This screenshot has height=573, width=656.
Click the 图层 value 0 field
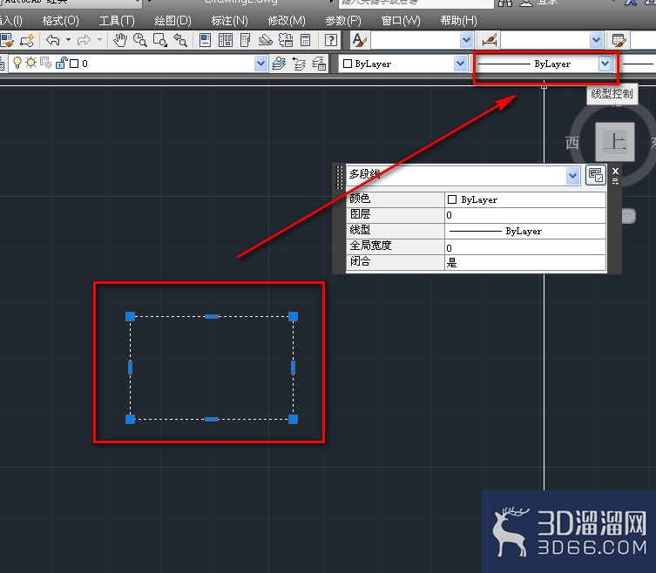coord(525,215)
